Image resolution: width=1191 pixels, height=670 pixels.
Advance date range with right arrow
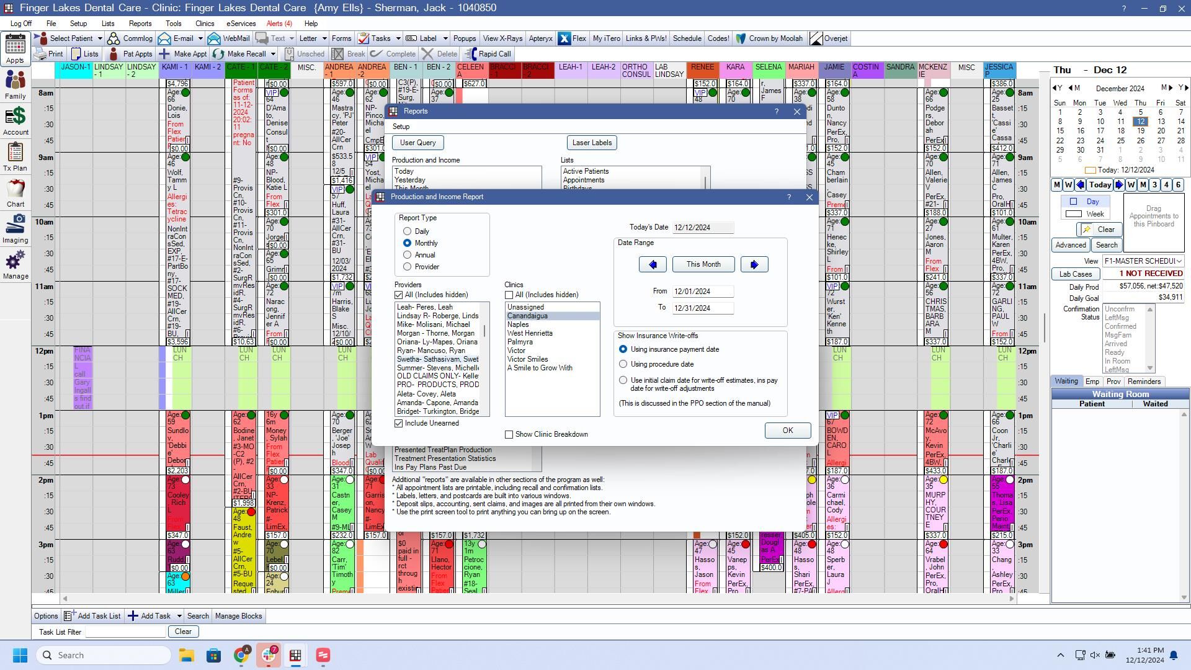(754, 264)
